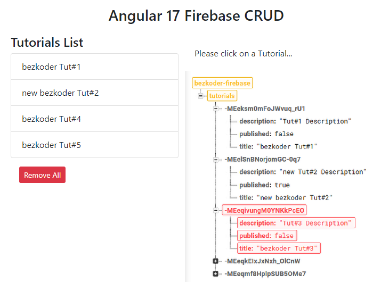
Task: Expand the -MEeqkEIxJxNxh_OlCnW node plus icon
Action: coord(215,261)
